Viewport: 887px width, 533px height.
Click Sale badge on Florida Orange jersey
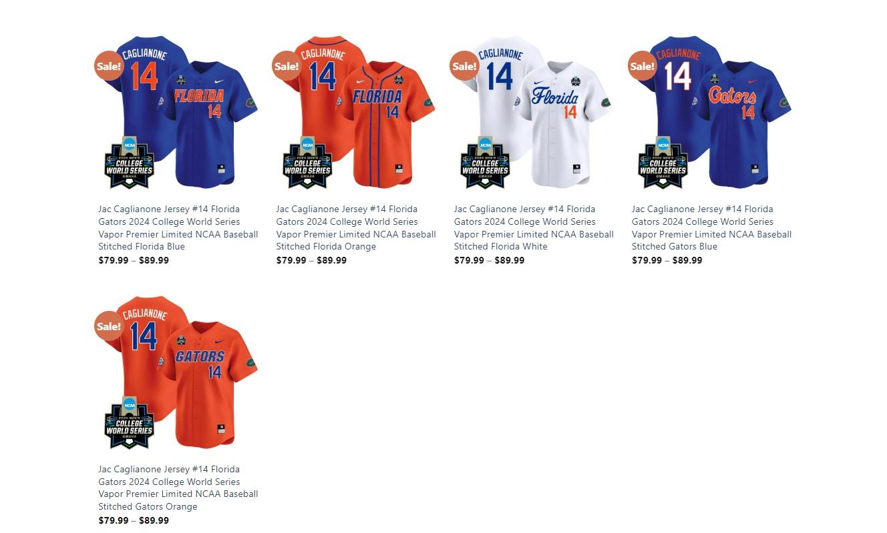pyautogui.click(x=287, y=65)
